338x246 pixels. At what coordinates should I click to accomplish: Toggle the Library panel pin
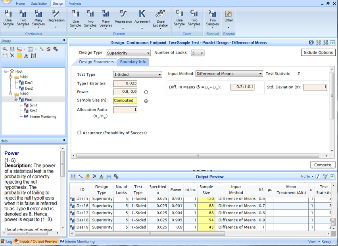[x=64, y=40]
